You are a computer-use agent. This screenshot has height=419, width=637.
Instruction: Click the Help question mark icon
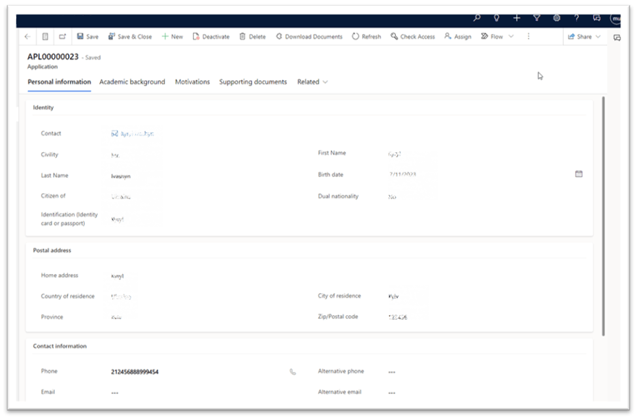point(576,18)
